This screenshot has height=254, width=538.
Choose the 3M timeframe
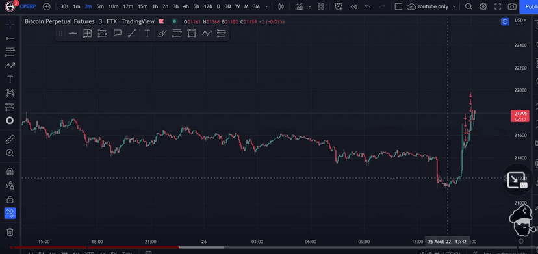pos(256,6)
